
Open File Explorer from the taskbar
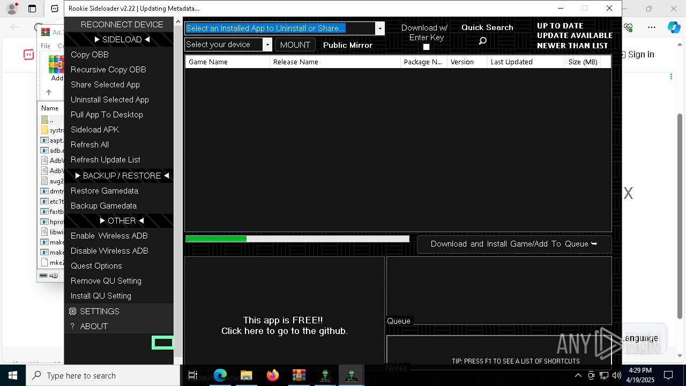(x=246, y=375)
